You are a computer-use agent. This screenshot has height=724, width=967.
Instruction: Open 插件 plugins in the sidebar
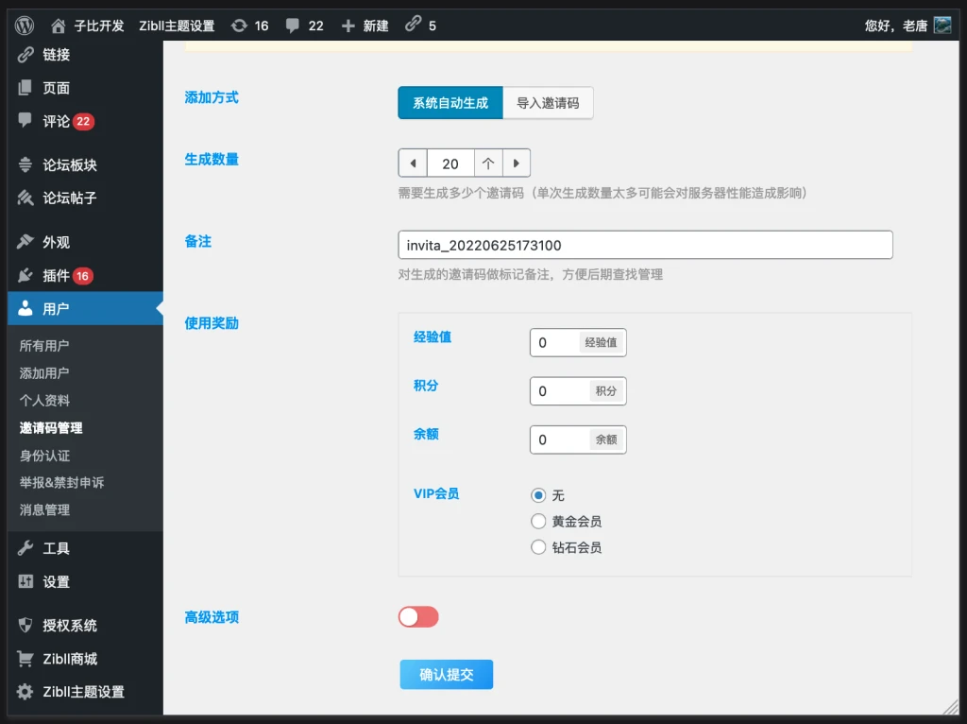[x=56, y=276]
